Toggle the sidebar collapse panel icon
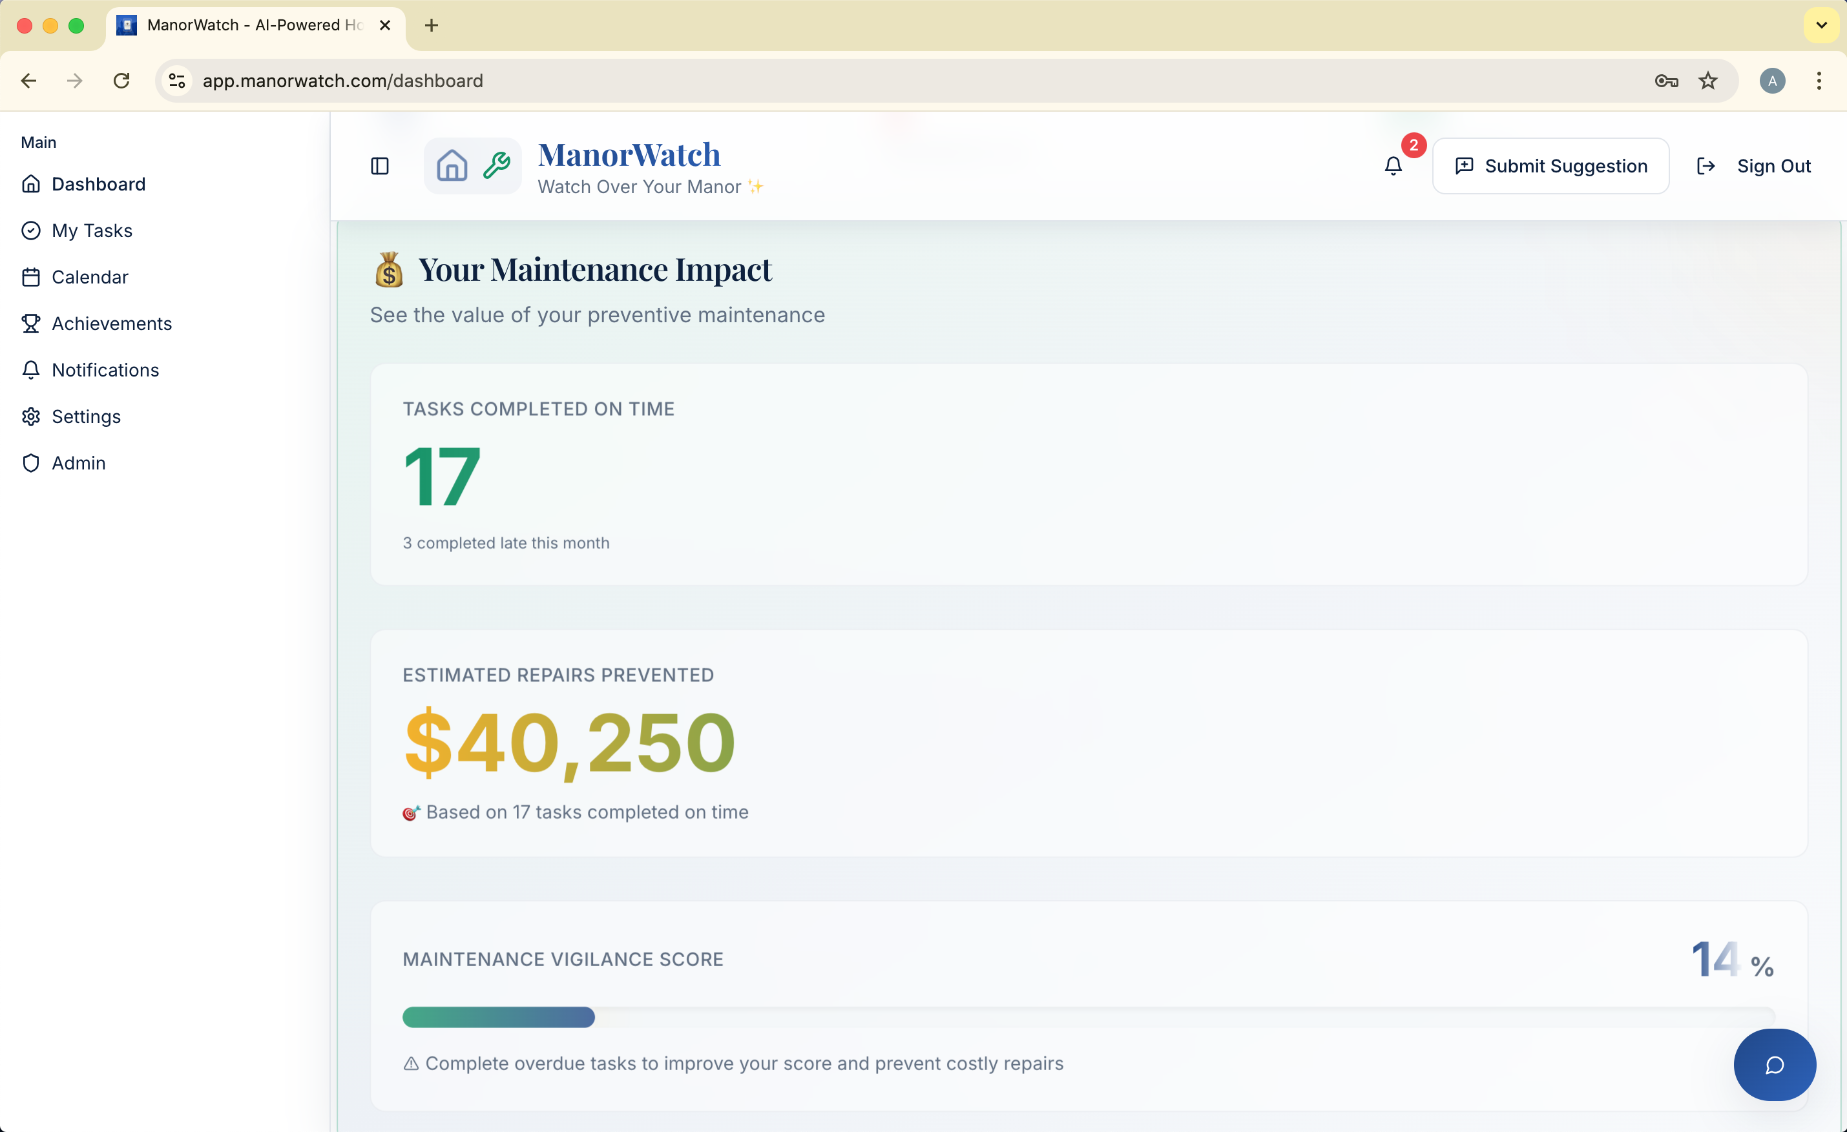Image resolution: width=1847 pixels, height=1132 pixels. tap(380, 165)
